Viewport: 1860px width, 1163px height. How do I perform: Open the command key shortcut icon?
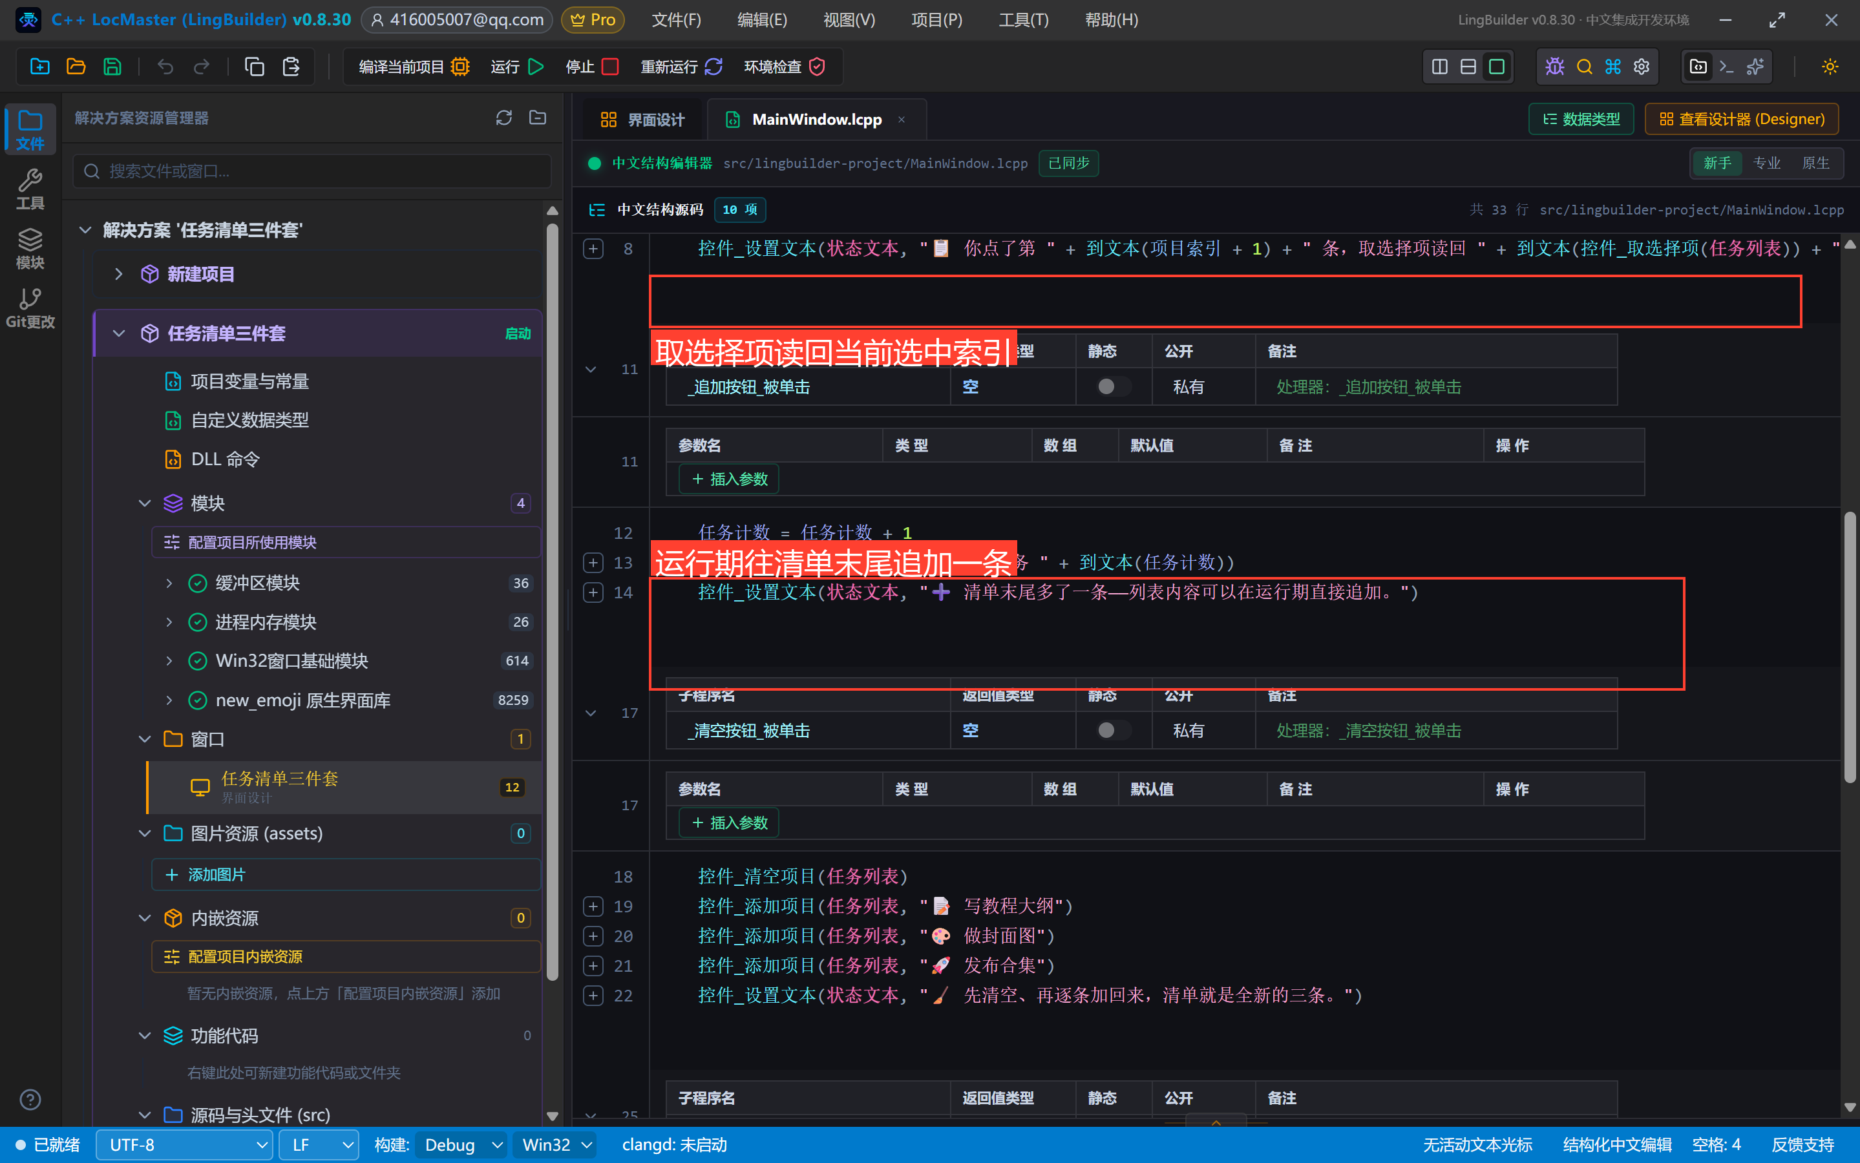click(1613, 67)
